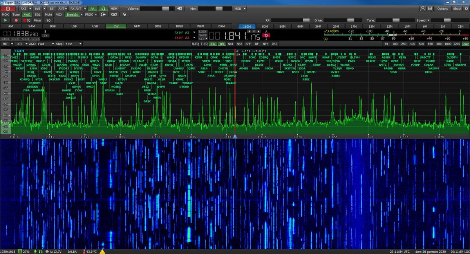Open the BreakIn dropdown arrow
Screen dimensions: 470x254
pyautogui.click(x=81, y=14)
